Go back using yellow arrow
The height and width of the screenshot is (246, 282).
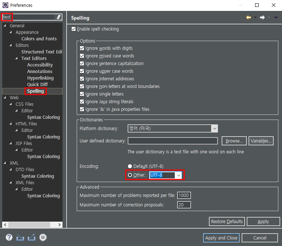249,17
